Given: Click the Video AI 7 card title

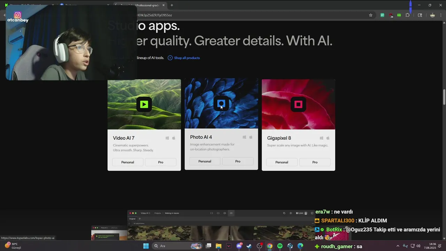Looking at the screenshot, I should (x=124, y=138).
